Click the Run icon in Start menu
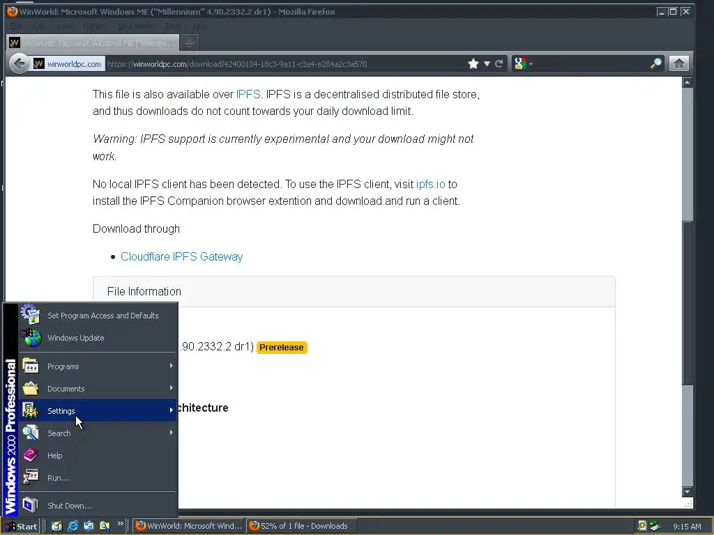714x535 pixels. (31, 478)
